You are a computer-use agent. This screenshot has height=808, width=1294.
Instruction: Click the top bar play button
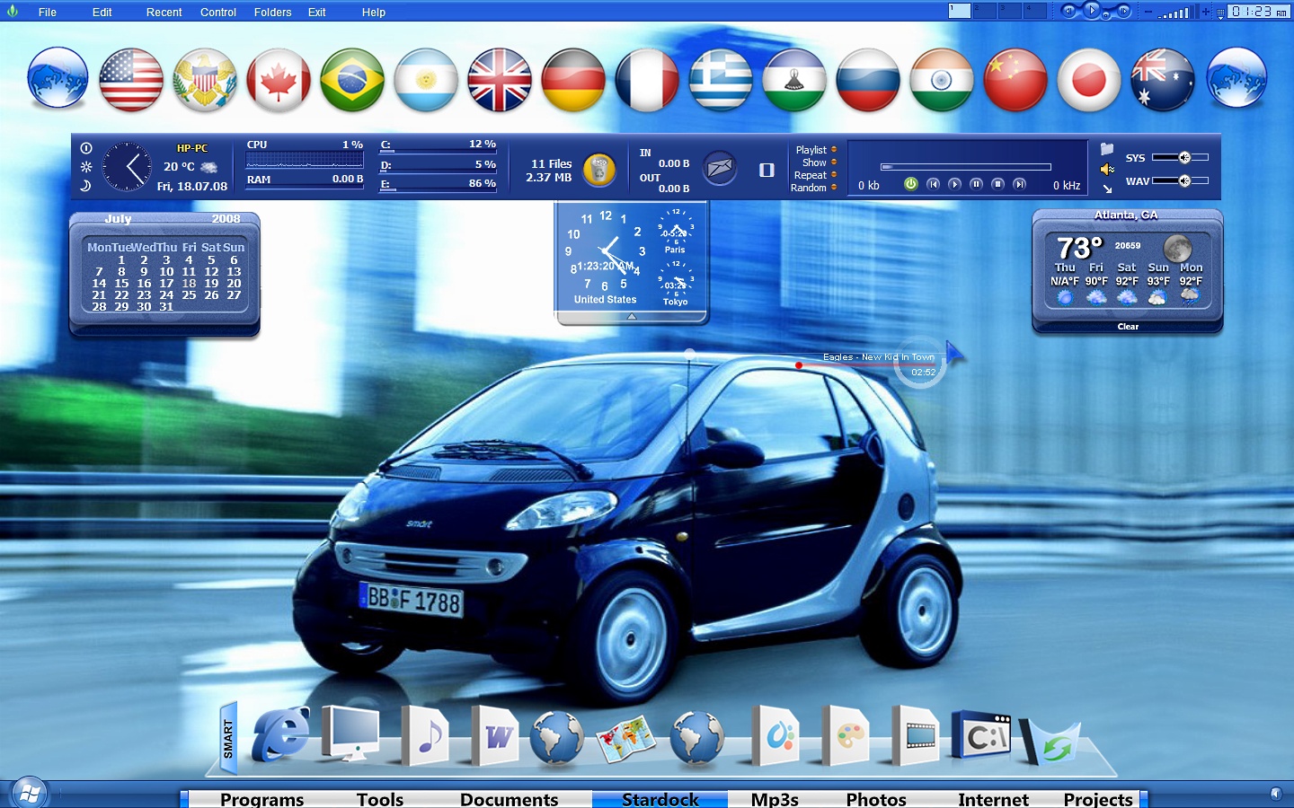point(1093,11)
